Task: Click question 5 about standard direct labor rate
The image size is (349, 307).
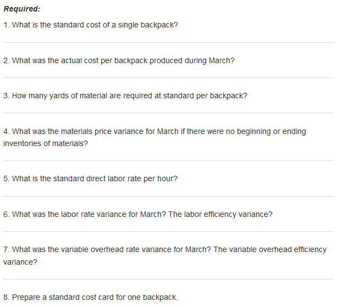Action: point(90,178)
